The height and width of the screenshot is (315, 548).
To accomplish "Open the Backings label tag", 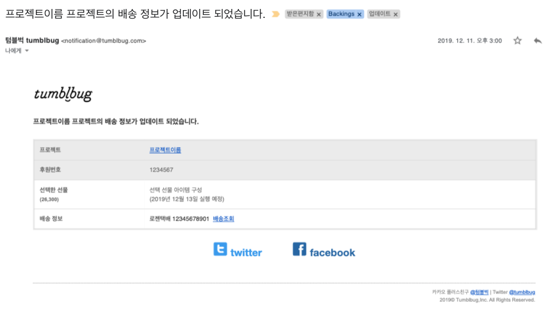I will pyautogui.click(x=341, y=14).
